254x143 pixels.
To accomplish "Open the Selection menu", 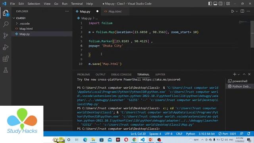I will (x=34, y=4).
